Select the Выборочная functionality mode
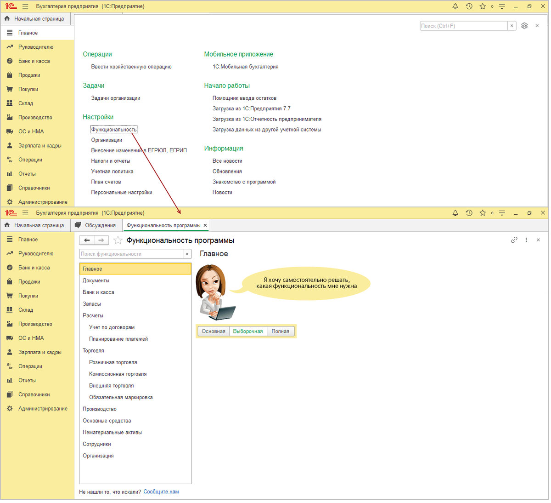This screenshot has height=503, width=551. [x=248, y=331]
